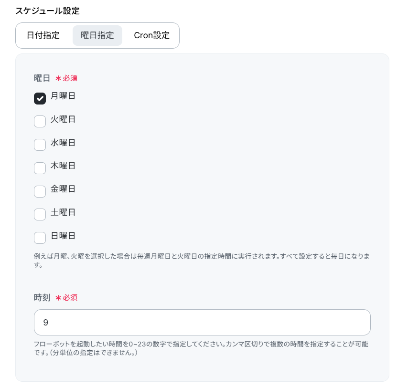
Task: Click the 月曜日 label text
Action: [63, 96]
